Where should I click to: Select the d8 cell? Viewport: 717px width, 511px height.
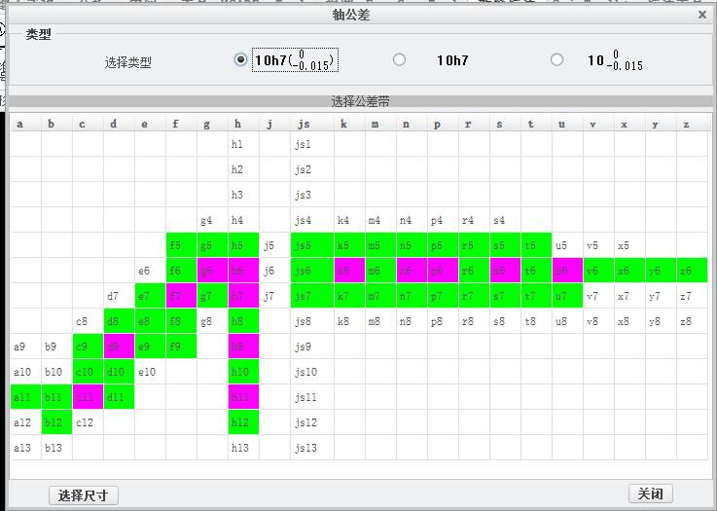pos(119,321)
